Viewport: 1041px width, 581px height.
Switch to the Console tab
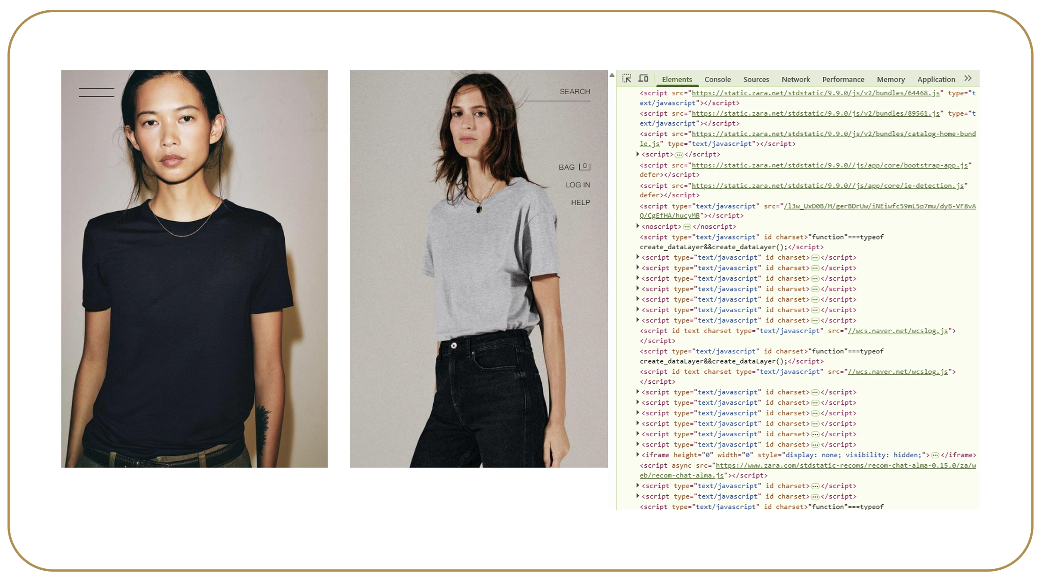point(717,79)
